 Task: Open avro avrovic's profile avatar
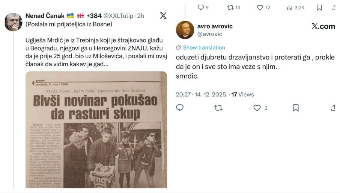point(185,30)
